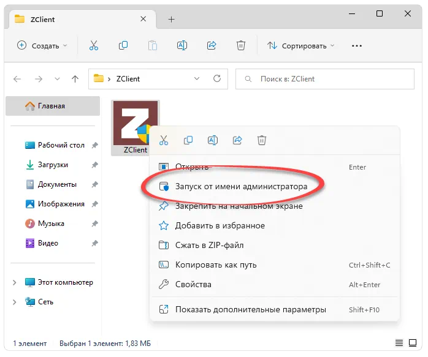Click the Rename icon in the top toolbar

(x=182, y=45)
